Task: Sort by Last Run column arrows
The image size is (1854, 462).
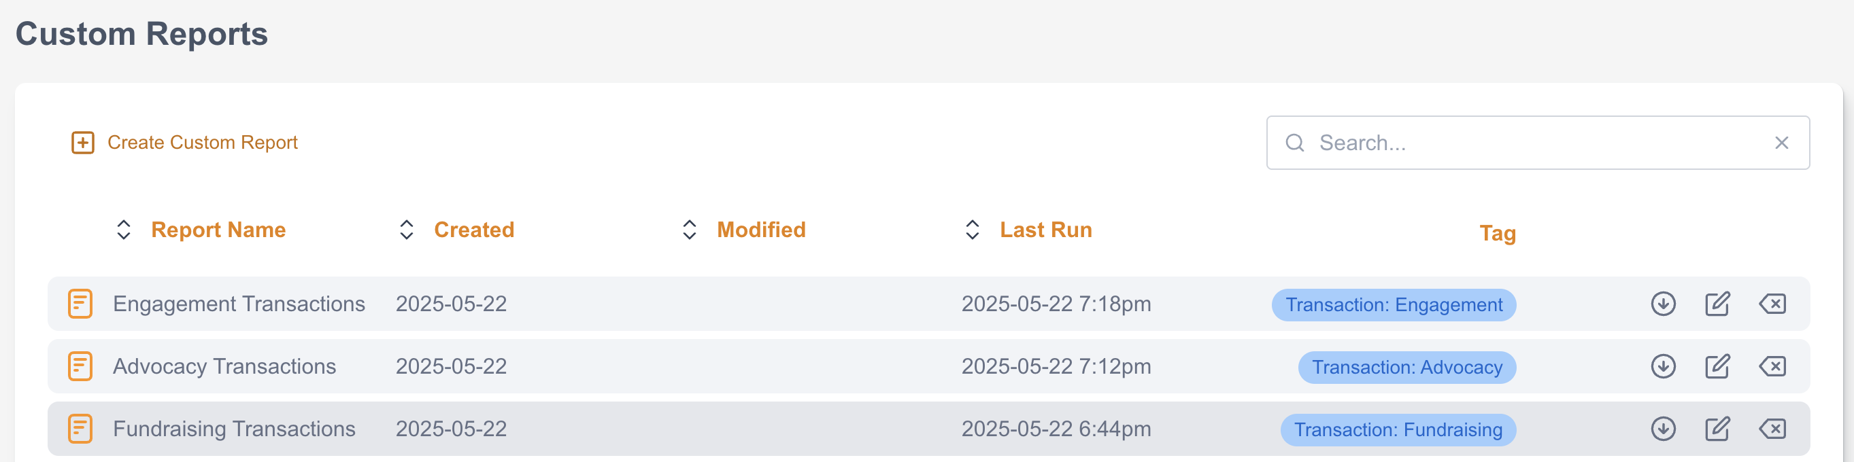Action: [973, 230]
